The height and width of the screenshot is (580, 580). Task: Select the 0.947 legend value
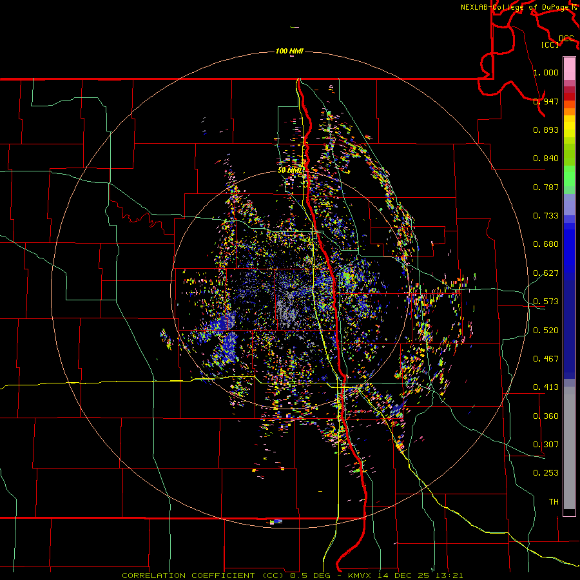click(x=546, y=101)
